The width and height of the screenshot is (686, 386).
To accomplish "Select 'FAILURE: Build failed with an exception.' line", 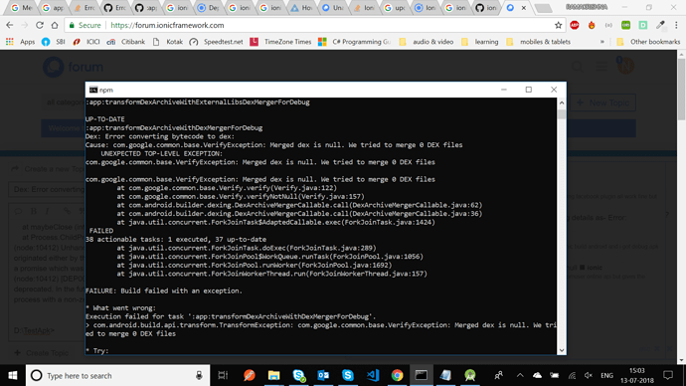I will [x=164, y=290].
